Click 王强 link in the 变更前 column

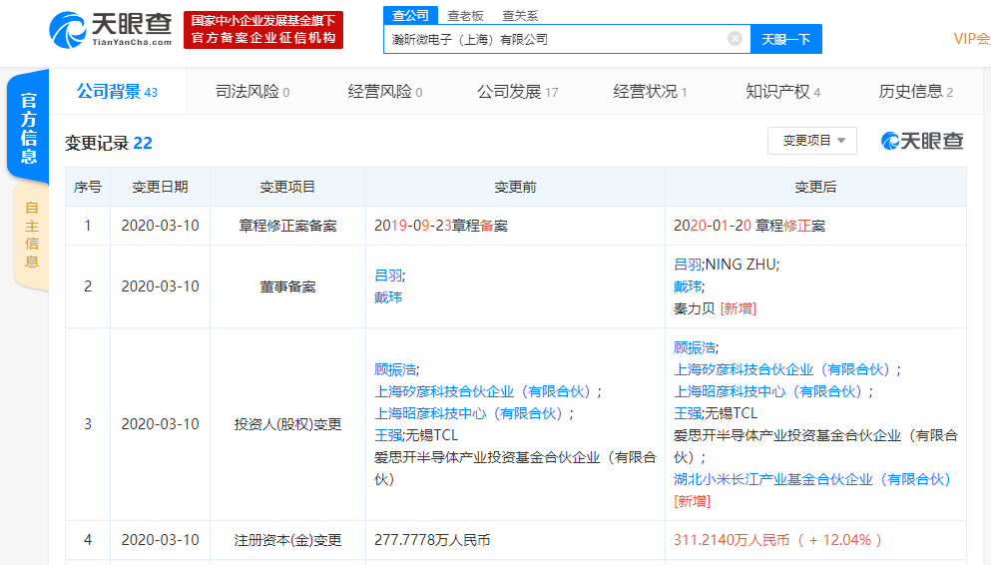(x=388, y=435)
